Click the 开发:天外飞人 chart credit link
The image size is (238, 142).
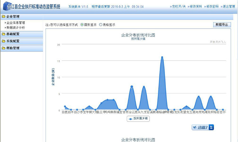click(x=218, y=42)
